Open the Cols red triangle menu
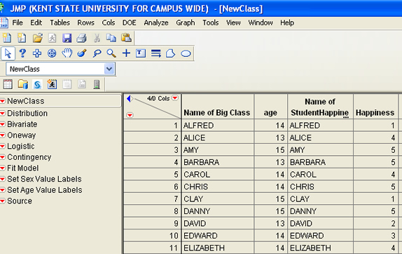Screen dimensions: 402x254 pyautogui.click(x=175, y=98)
